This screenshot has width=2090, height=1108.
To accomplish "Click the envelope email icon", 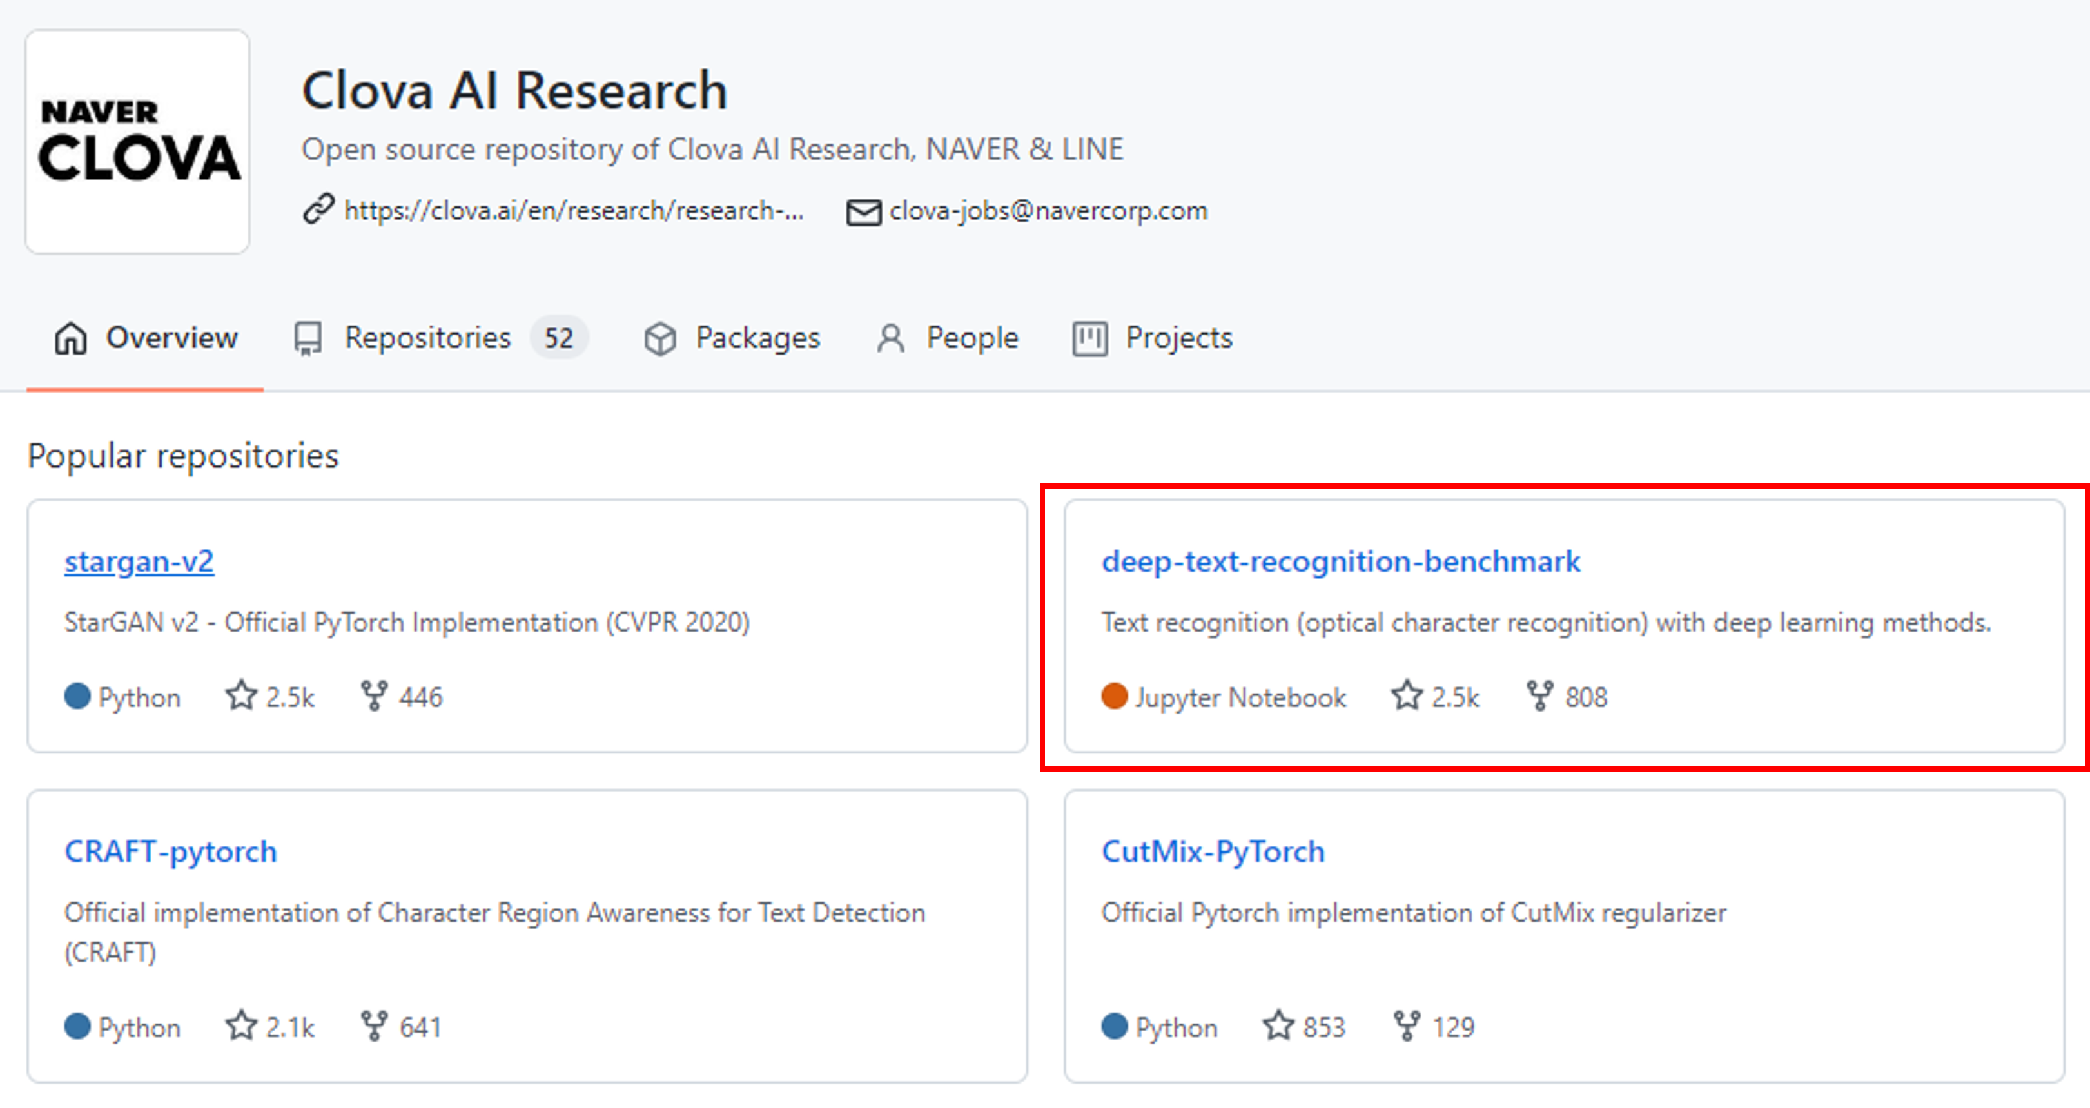I will click(x=863, y=213).
